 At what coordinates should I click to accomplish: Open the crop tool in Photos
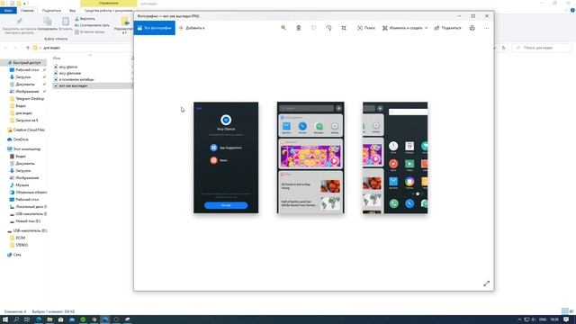(344, 28)
